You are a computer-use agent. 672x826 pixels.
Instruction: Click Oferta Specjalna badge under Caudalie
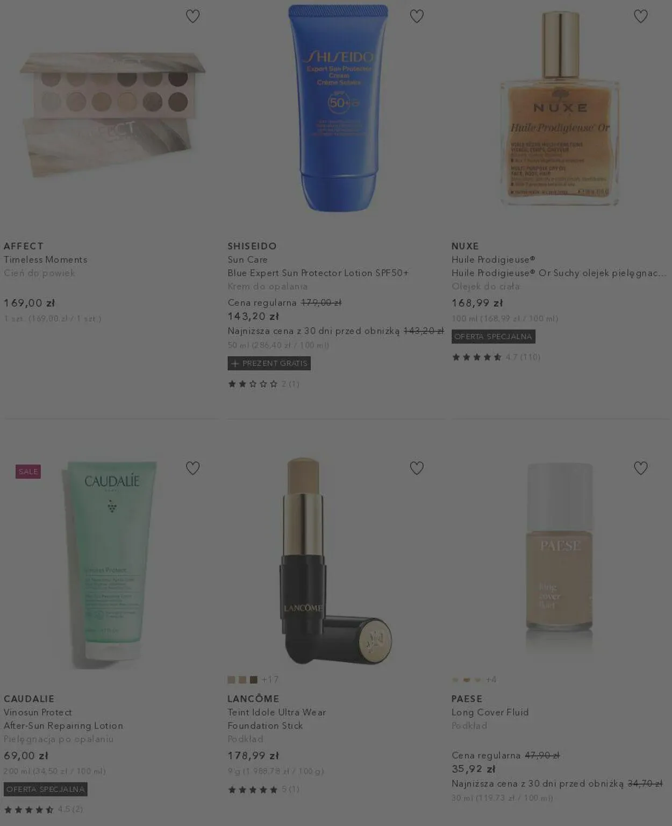(x=45, y=789)
